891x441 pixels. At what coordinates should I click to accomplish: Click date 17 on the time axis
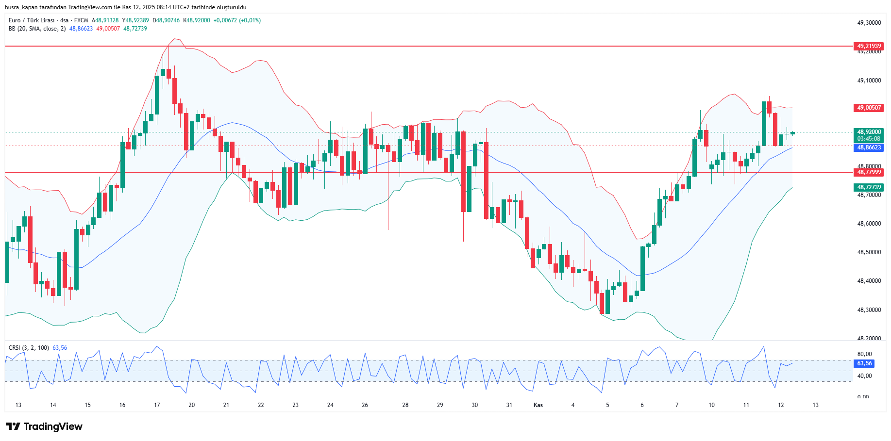[x=157, y=405]
